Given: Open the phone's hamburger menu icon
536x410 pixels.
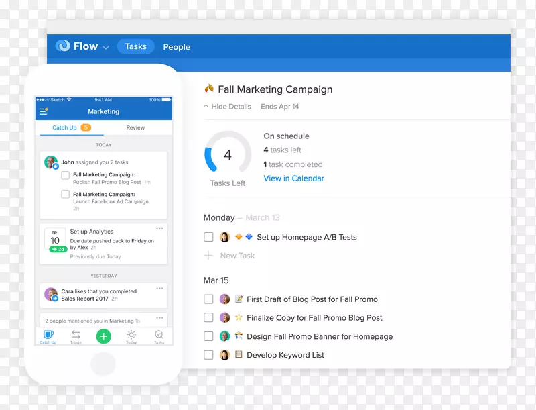Looking at the screenshot, I should tap(44, 111).
